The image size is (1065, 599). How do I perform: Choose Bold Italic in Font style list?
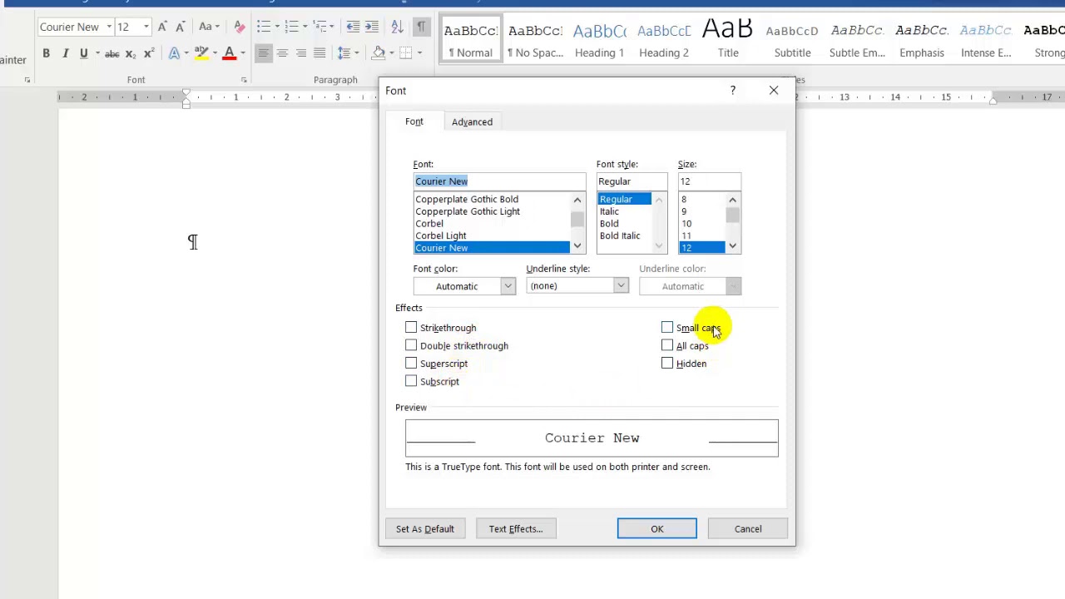click(x=624, y=235)
